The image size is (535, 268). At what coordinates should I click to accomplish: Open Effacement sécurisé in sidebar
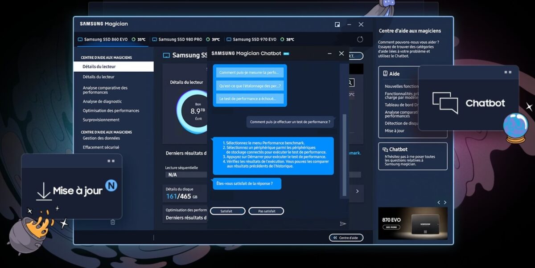point(101,147)
